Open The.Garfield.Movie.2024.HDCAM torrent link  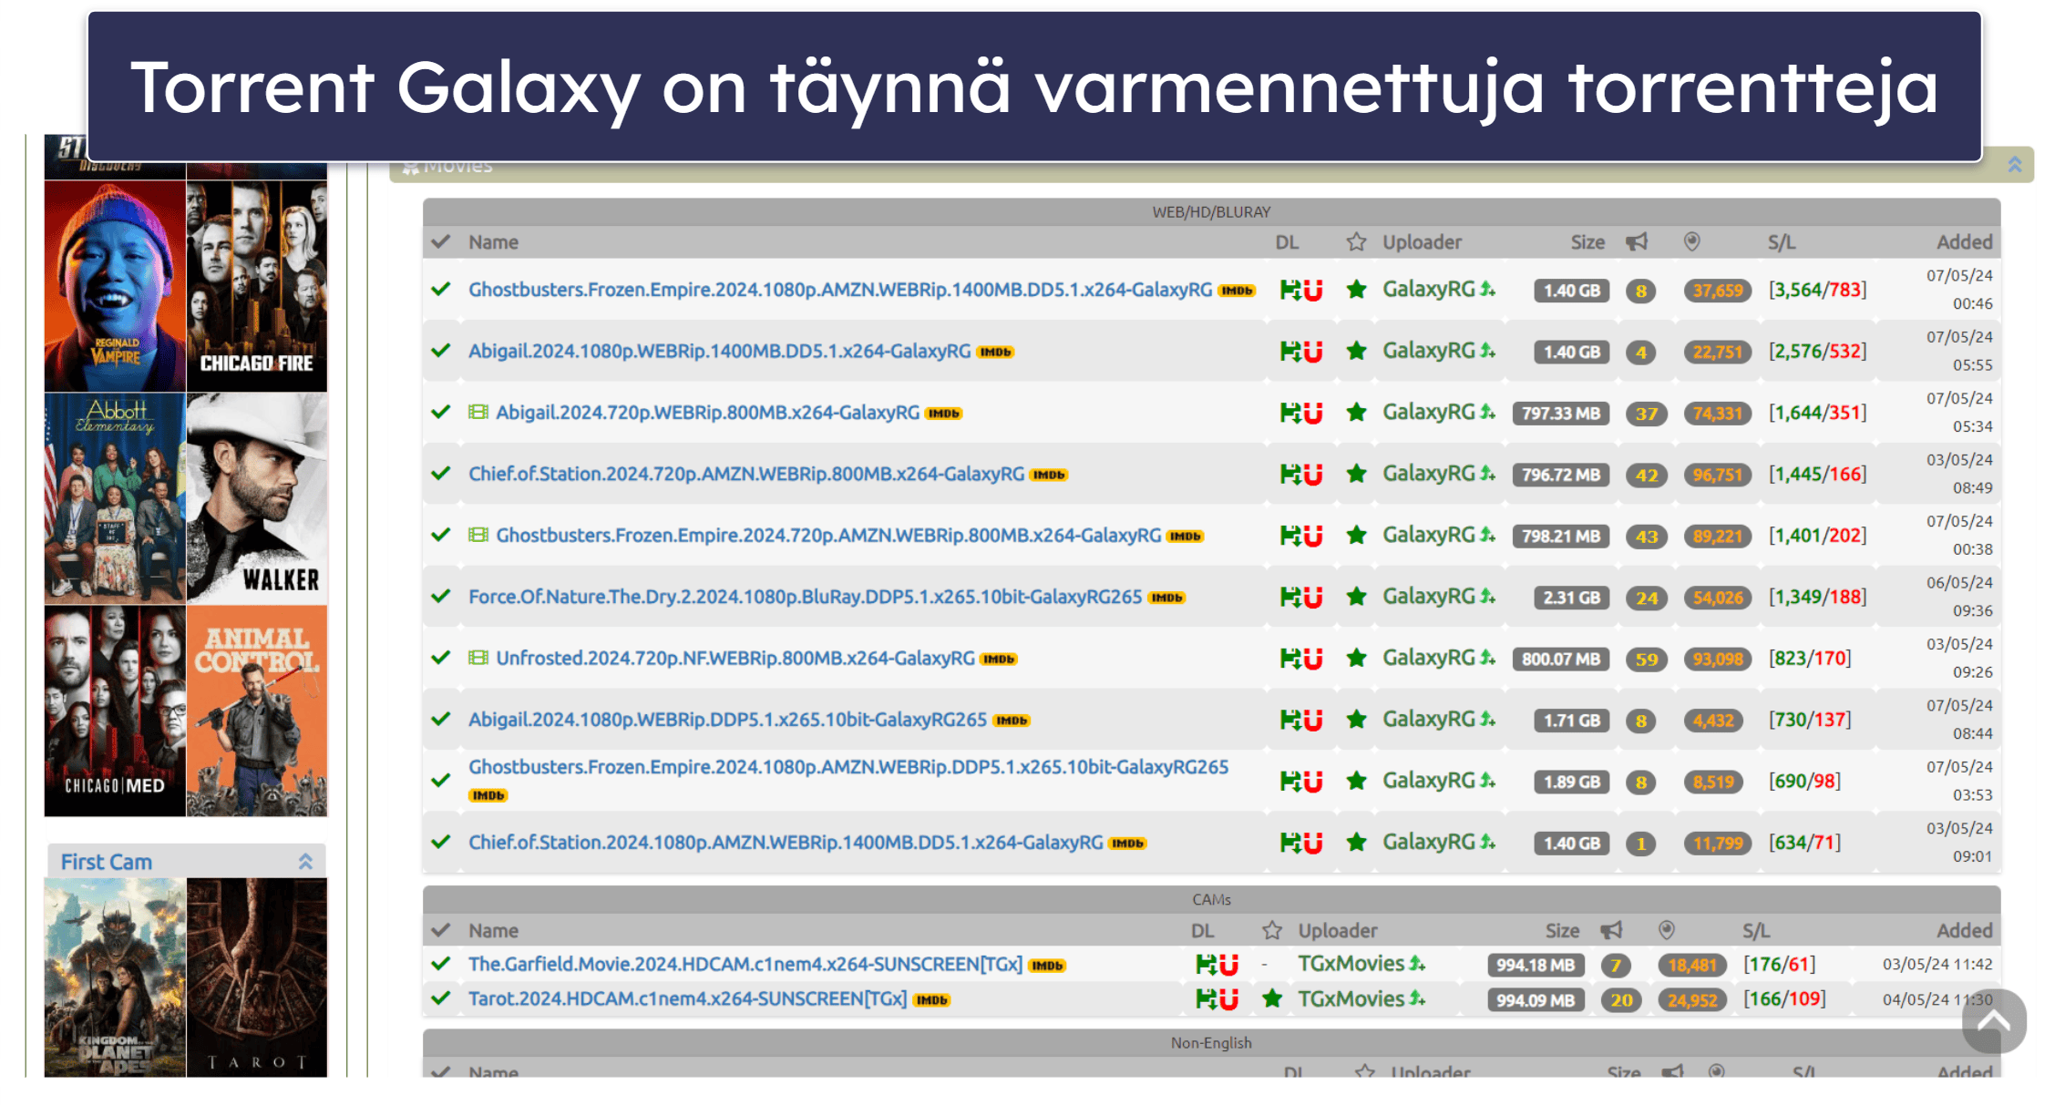[x=745, y=964]
